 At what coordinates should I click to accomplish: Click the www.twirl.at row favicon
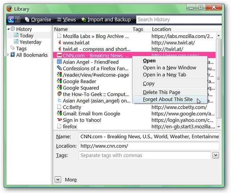pyautogui.click(x=59, y=42)
